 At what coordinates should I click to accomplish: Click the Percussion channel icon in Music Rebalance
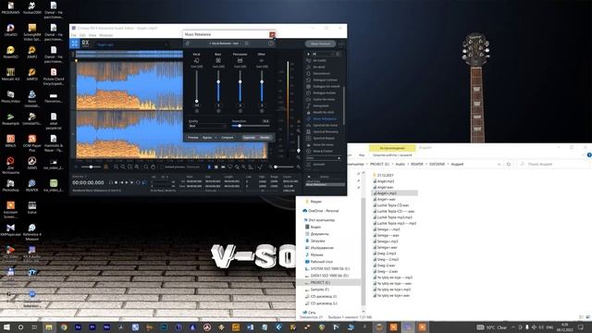point(240,60)
